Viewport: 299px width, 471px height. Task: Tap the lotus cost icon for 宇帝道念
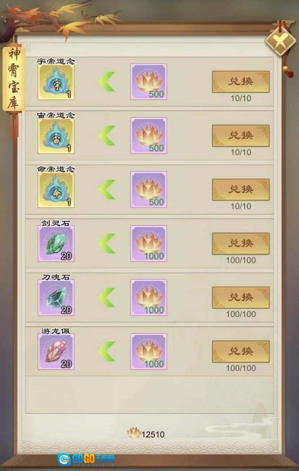point(149,82)
